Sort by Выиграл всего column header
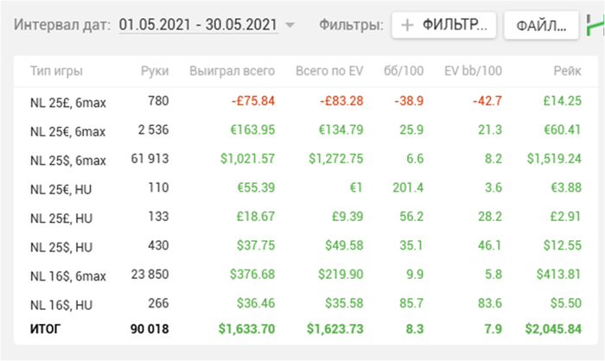605x361 pixels. click(232, 72)
